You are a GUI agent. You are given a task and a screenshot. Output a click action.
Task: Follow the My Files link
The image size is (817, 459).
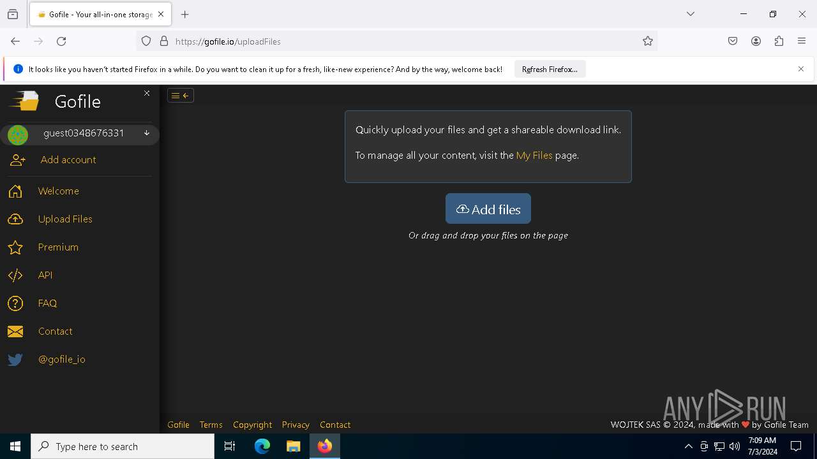click(534, 156)
